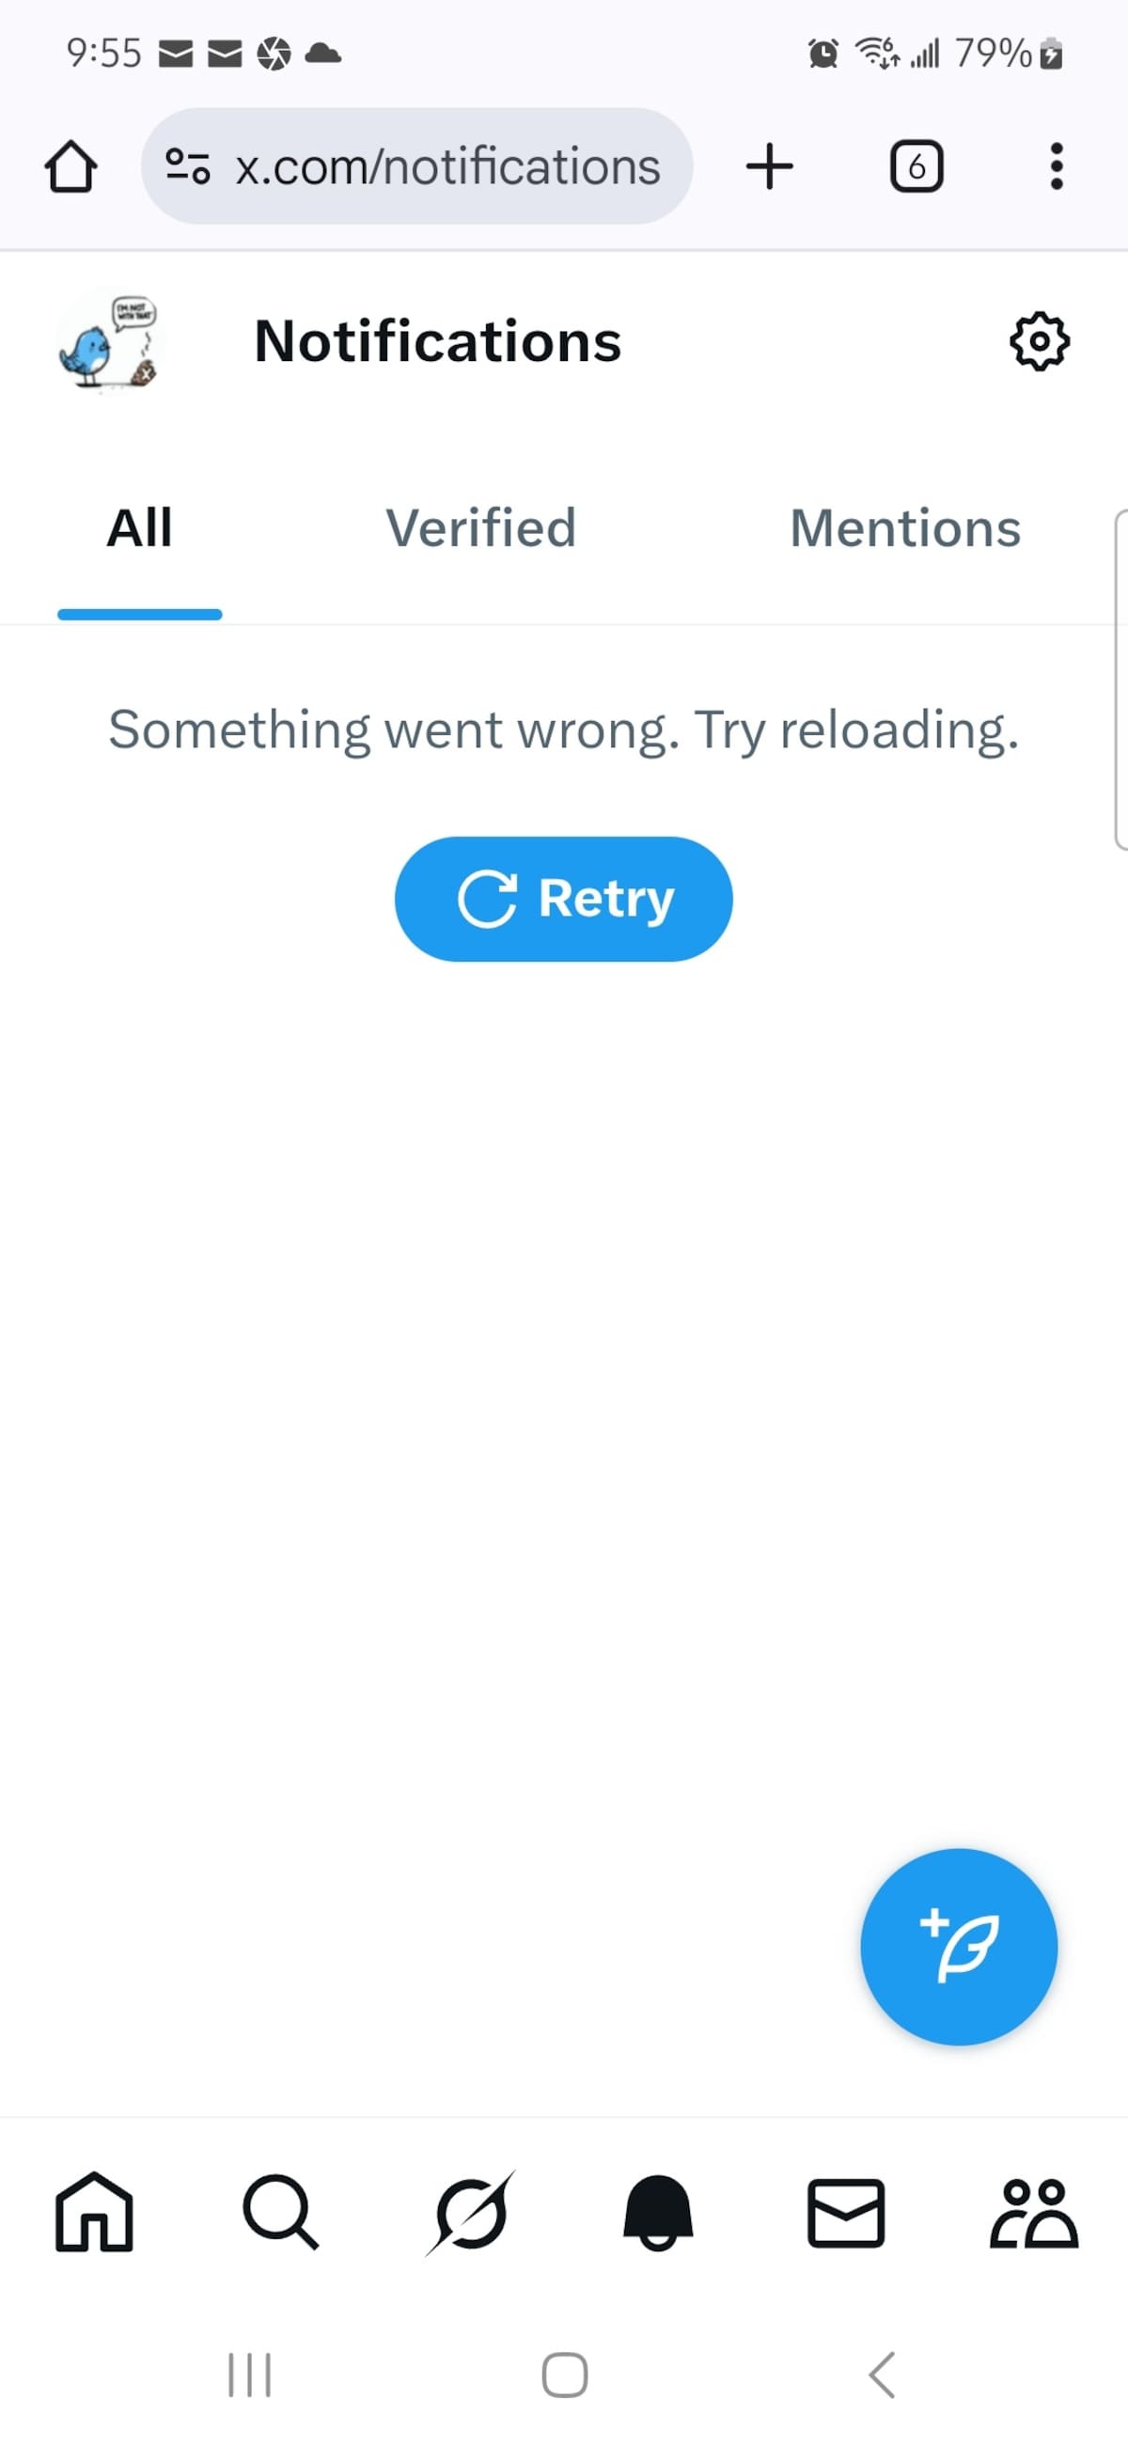Tap Android back navigation arrow
1128x2444 pixels.
point(883,2374)
